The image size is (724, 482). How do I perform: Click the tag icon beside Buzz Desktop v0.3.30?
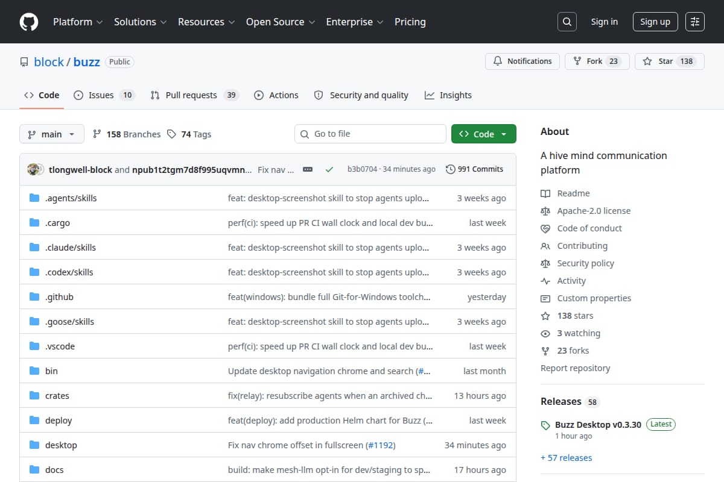(545, 425)
